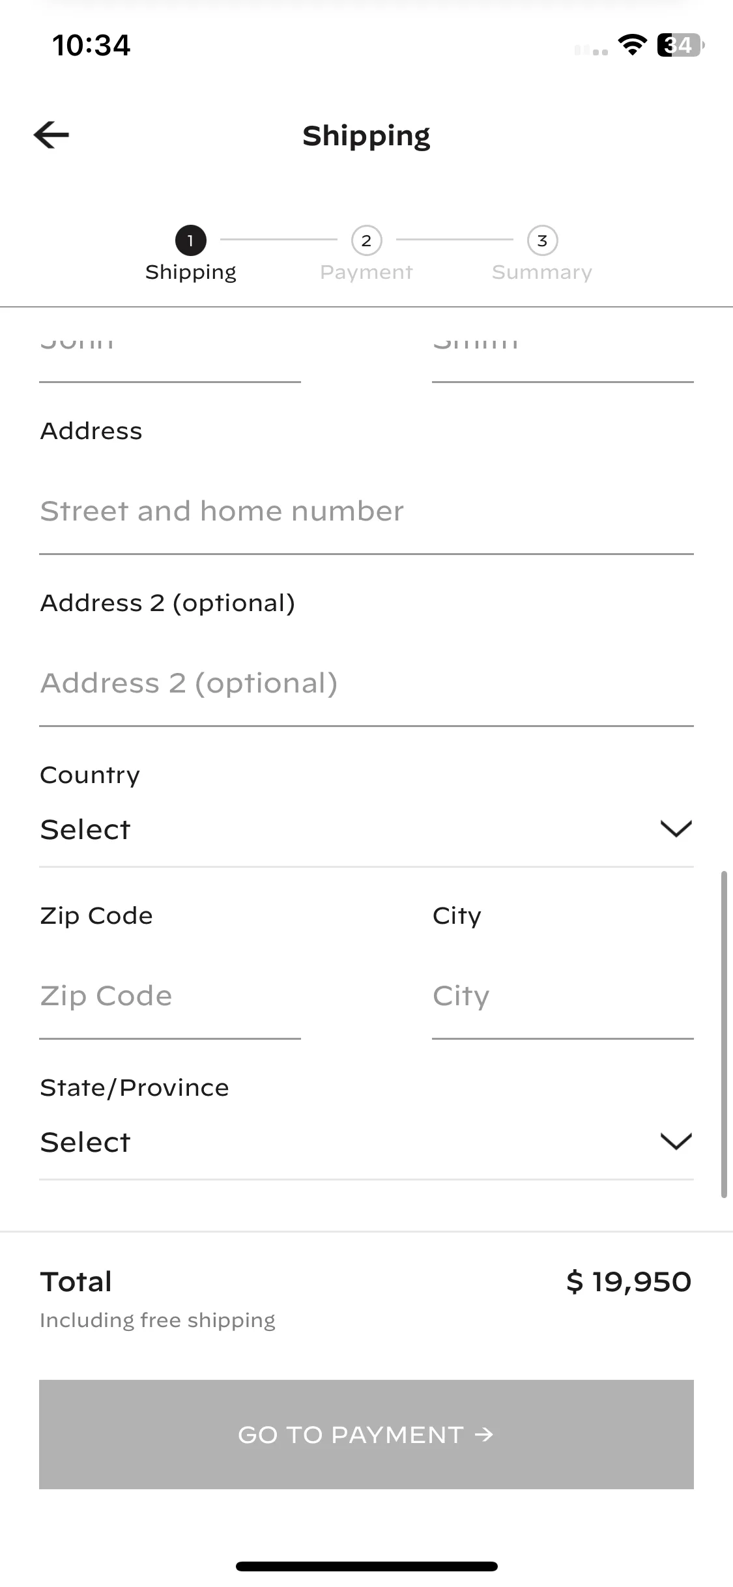This screenshot has width=733, height=1587.
Task: Go to the Shipping step label
Action: pyautogui.click(x=190, y=272)
